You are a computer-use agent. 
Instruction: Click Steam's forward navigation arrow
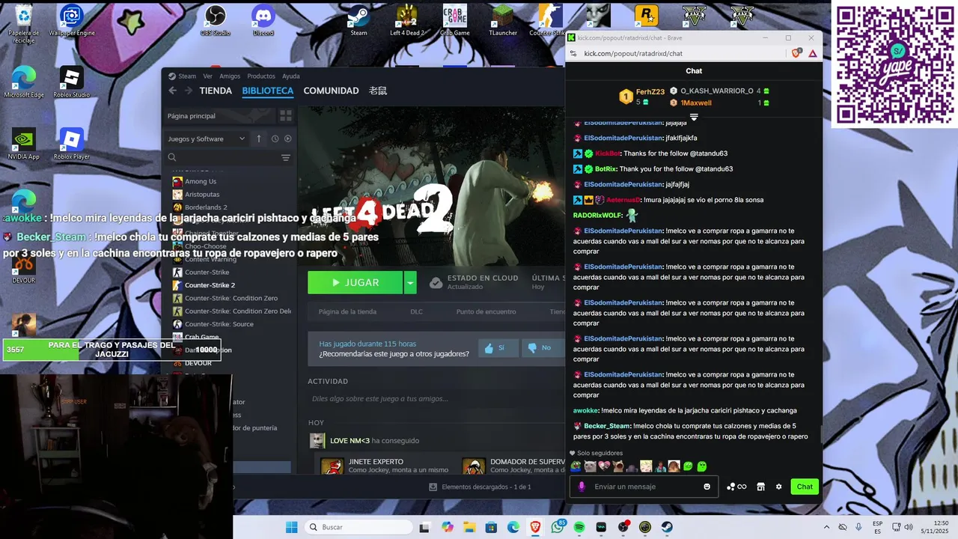tap(188, 91)
